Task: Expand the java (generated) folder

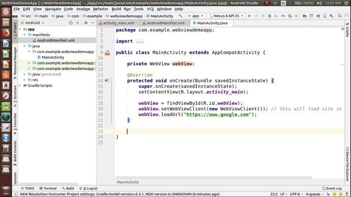Action: 25,74
